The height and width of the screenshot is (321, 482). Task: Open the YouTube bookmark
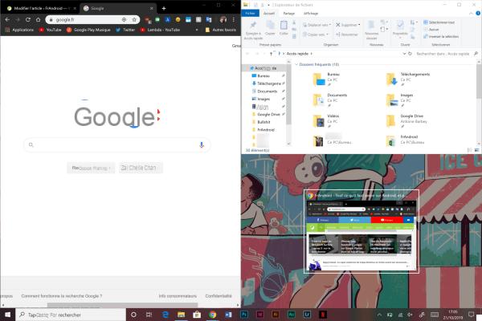point(51,30)
